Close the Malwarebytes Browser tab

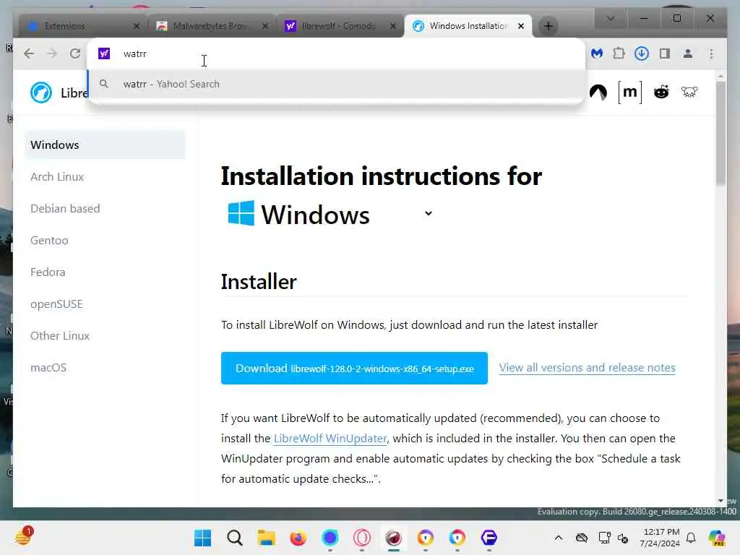click(265, 26)
